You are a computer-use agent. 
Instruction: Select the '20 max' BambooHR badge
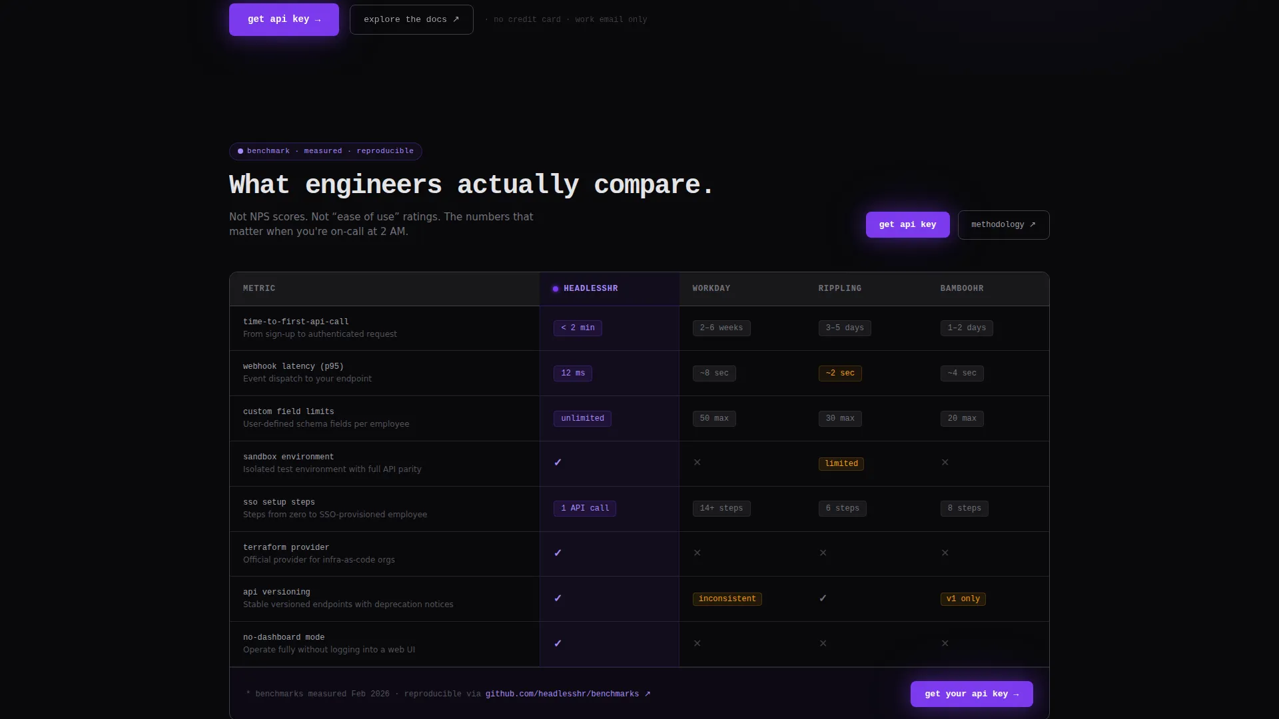962,419
